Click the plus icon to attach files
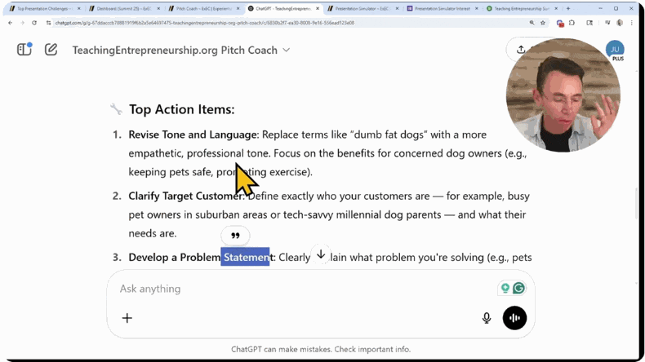Screen dimensions: 645x362 click(x=127, y=318)
